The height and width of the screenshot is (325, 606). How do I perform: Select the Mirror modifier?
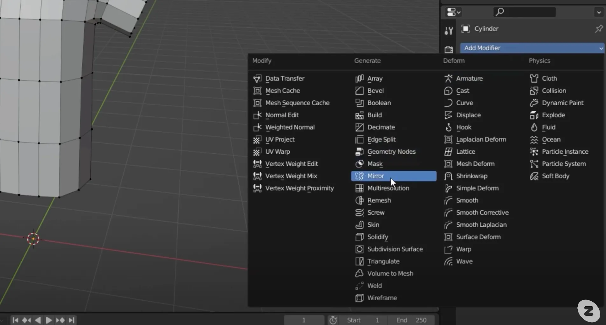[394, 176]
